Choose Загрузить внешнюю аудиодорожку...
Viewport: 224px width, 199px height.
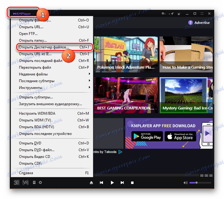click(52, 104)
